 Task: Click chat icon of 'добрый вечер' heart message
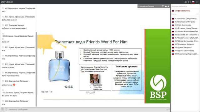(x=3, y=81)
